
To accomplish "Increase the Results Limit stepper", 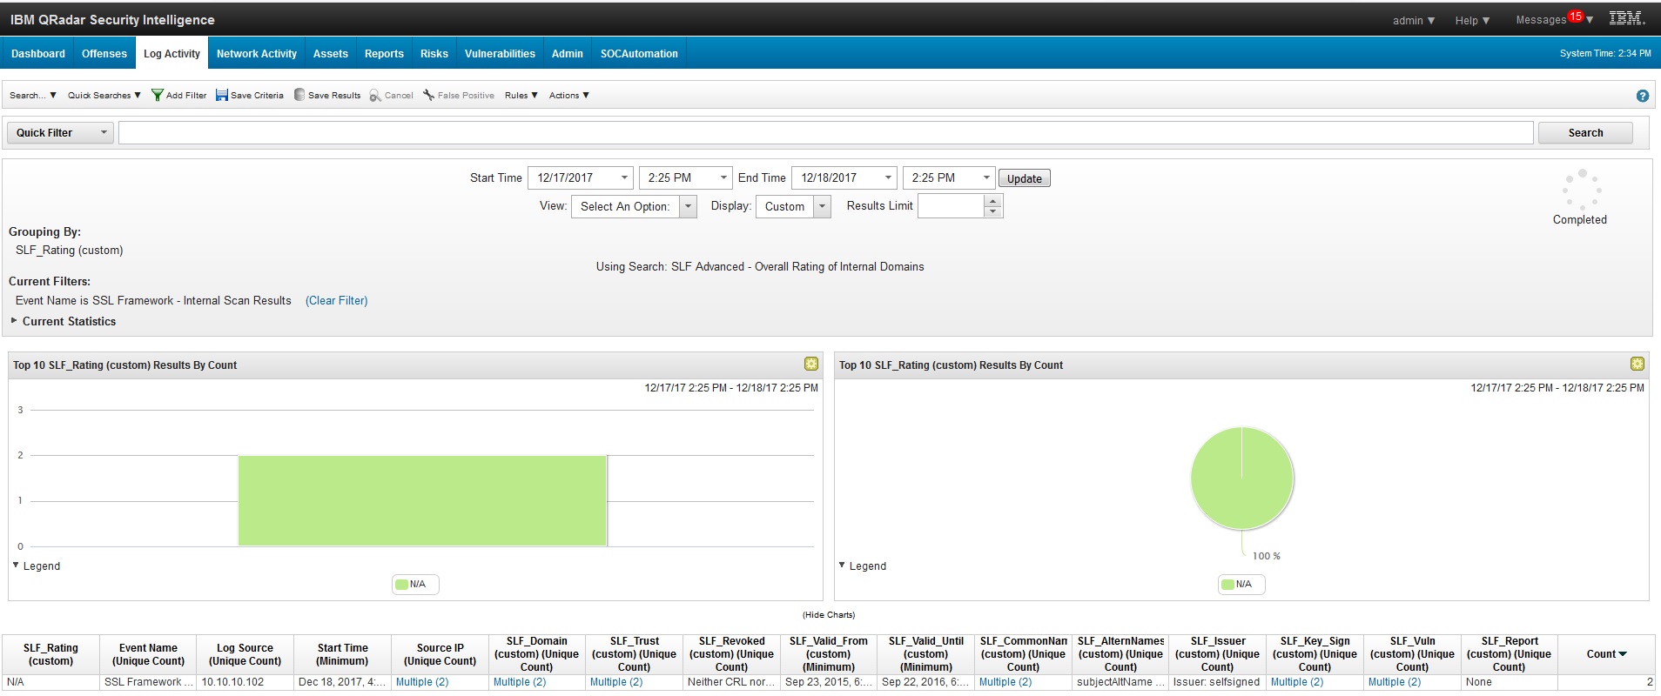I will (992, 201).
